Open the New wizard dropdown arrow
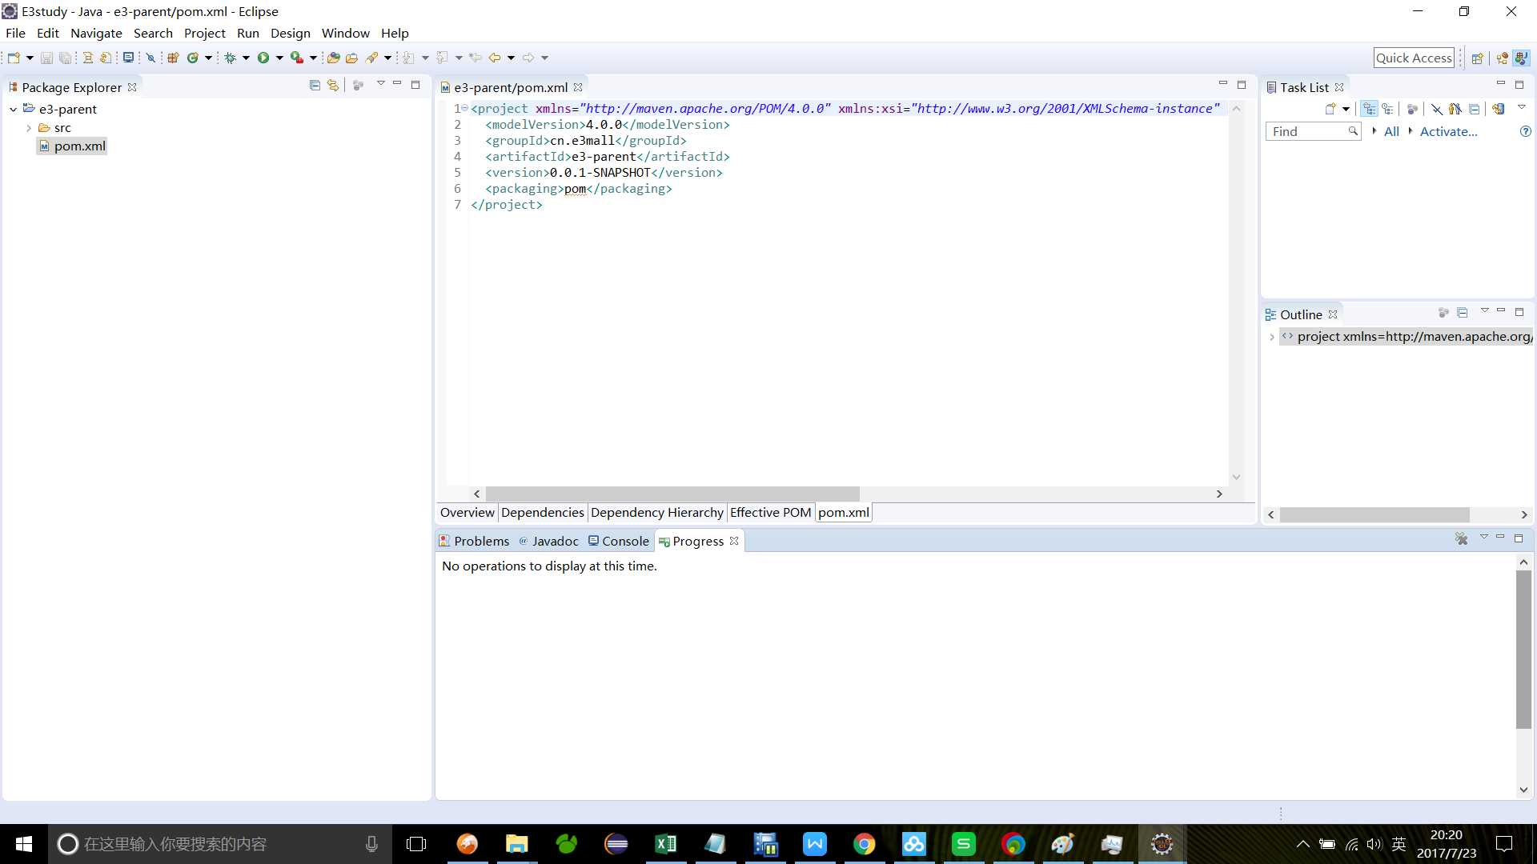Image resolution: width=1537 pixels, height=864 pixels. point(30,58)
